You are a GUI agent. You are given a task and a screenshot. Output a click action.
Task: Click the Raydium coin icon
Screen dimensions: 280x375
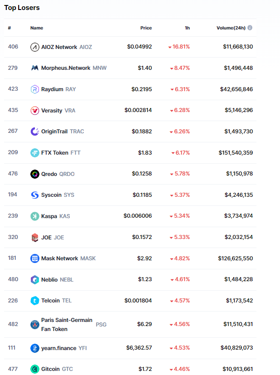click(35, 89)
